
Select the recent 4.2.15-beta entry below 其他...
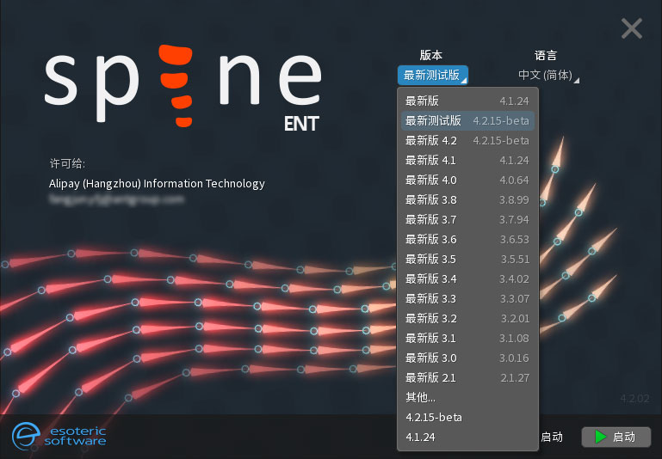click(x=467, y=417)
